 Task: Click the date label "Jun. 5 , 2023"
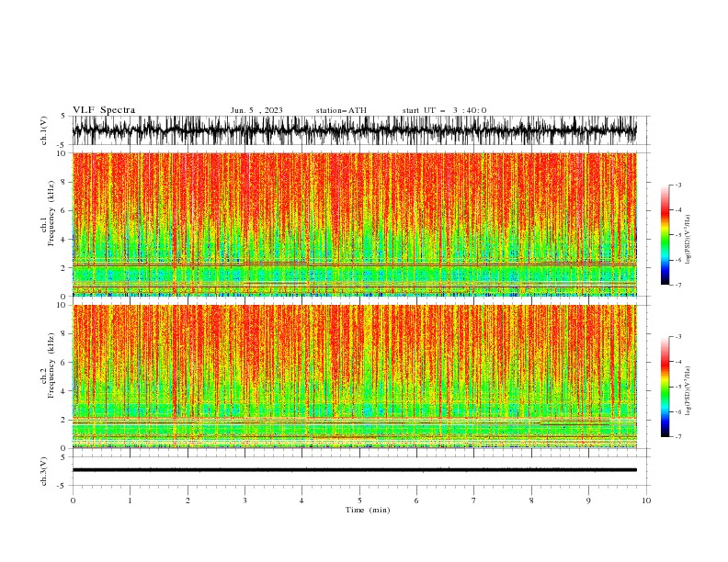pos(256,110)
